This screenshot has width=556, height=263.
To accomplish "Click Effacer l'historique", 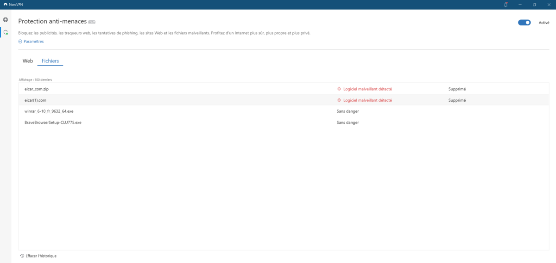I will [x=41, y=256].
